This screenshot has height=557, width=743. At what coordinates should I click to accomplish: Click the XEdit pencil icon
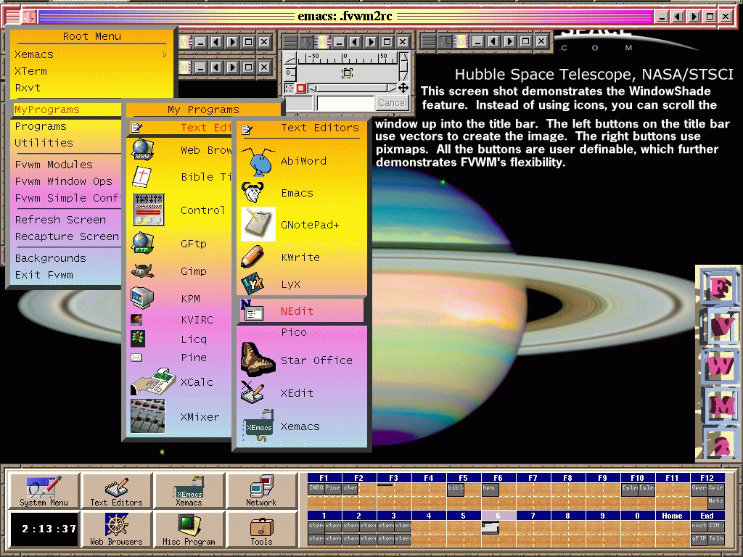pos(253,392)
